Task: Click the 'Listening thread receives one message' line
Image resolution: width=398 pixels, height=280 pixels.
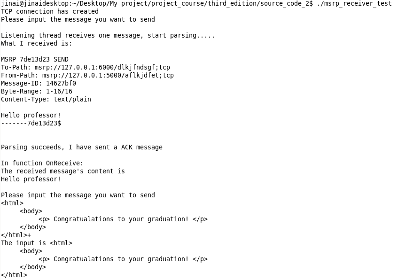Action: point(108,36)
